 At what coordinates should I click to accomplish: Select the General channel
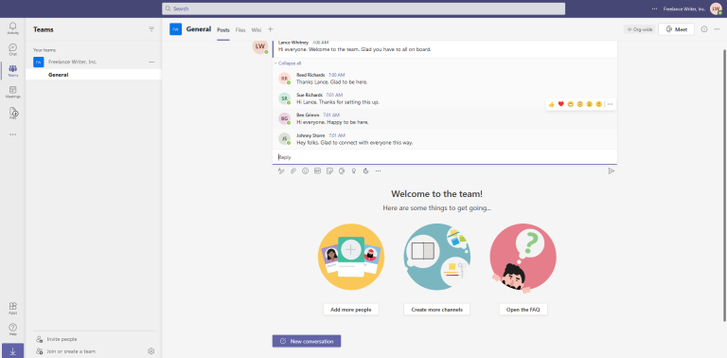point(93,75)
